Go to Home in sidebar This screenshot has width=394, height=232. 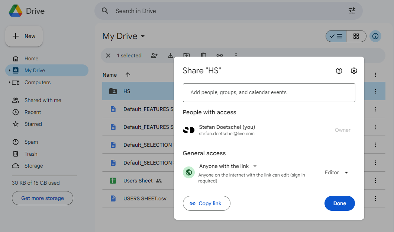[x=32, y=58]
